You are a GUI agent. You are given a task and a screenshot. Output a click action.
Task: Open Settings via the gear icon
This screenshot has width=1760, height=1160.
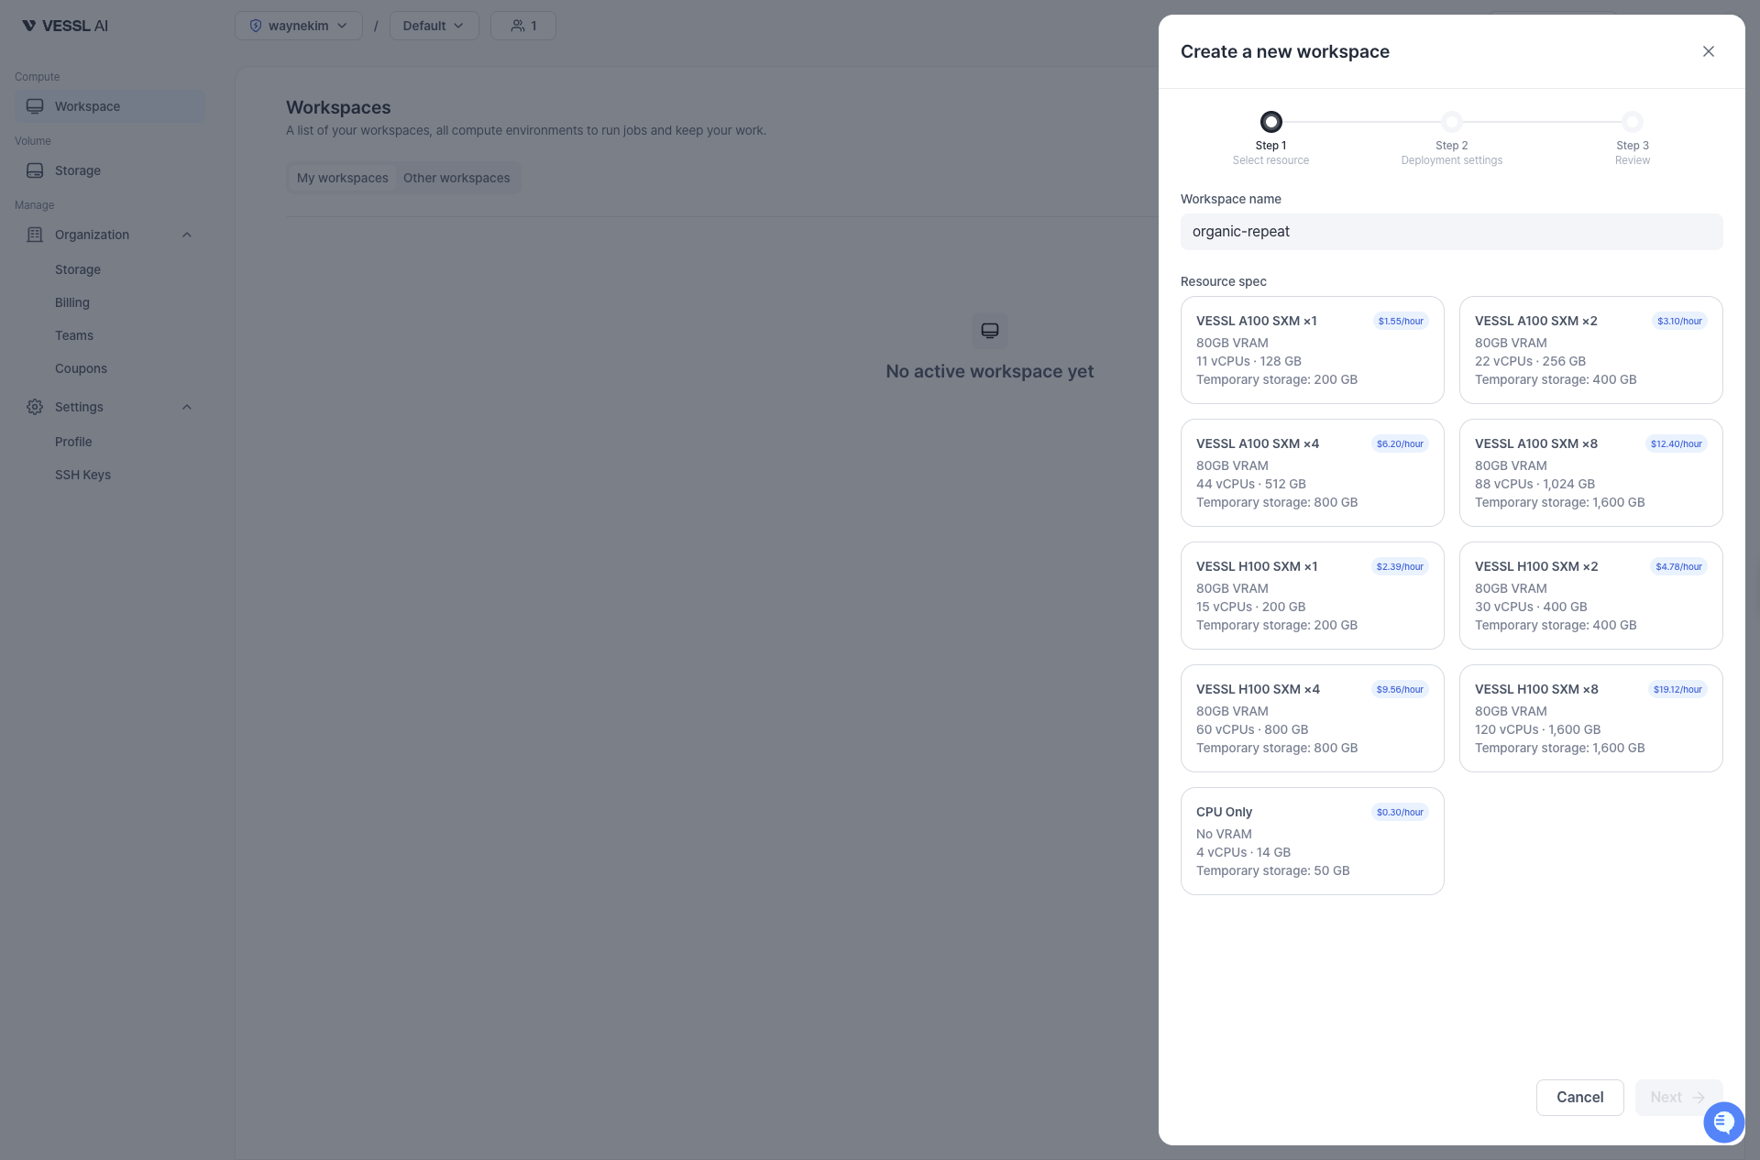pos(35,407)
